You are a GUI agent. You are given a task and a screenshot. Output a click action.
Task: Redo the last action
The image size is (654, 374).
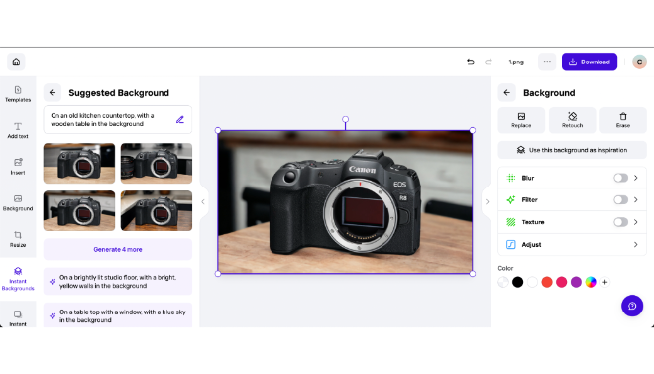(488, 62)
